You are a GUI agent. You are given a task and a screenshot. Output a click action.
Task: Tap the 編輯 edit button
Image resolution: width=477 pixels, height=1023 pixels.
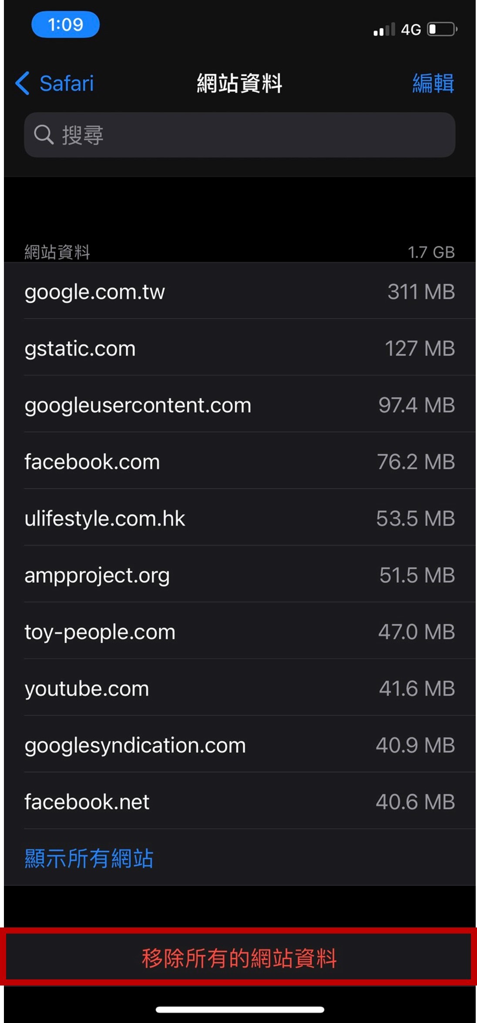tap(433, 83)
